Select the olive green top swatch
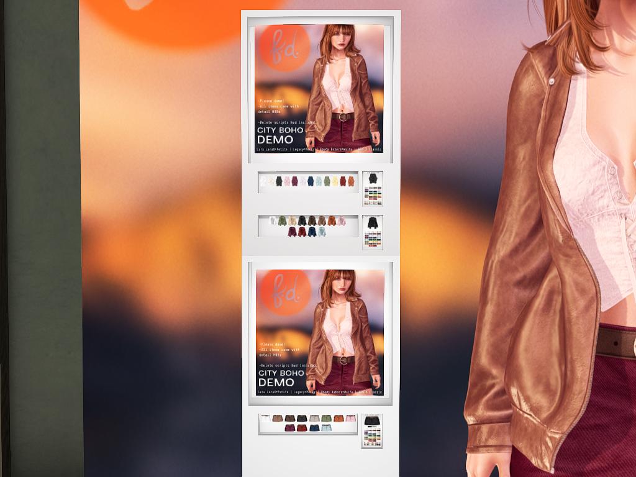 [327, 181]
